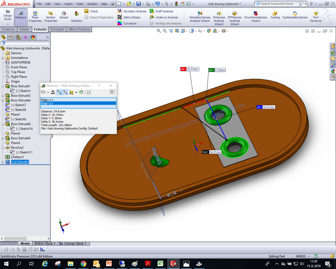
Task: Click the Units/Precision icon in Measure dialog
Action: (53, 92)
